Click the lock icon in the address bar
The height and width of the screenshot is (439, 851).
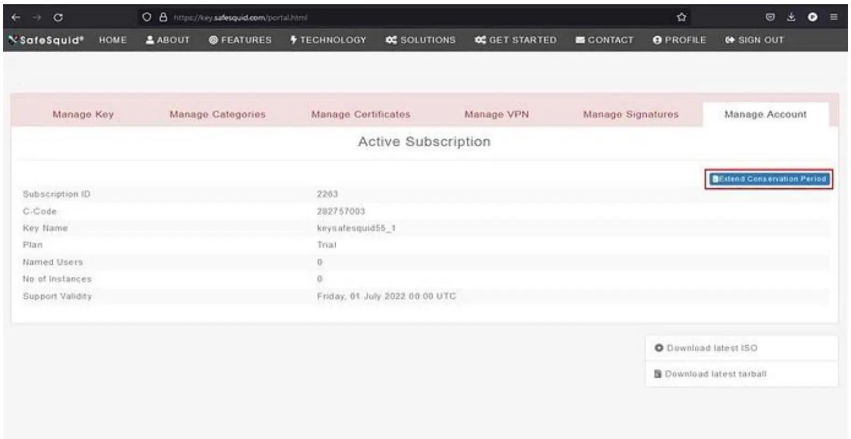163,17
